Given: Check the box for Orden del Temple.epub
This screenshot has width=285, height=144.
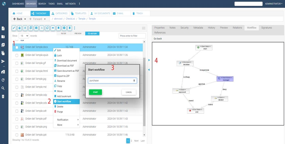Looking at the screenshot, I should coord(17,55).
